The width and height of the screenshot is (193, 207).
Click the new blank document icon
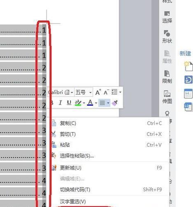(x=188, y=66)
